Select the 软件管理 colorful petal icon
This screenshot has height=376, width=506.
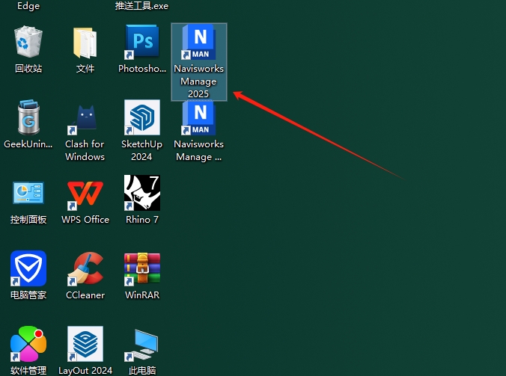pos(28,344)
